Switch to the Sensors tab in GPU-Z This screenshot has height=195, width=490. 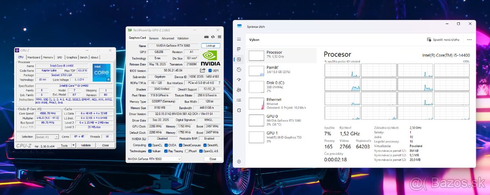[x=154, y=38]
